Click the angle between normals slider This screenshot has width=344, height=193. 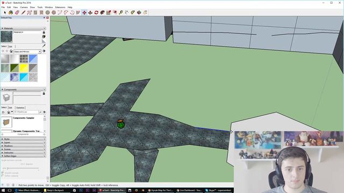[x=21, y=168]
